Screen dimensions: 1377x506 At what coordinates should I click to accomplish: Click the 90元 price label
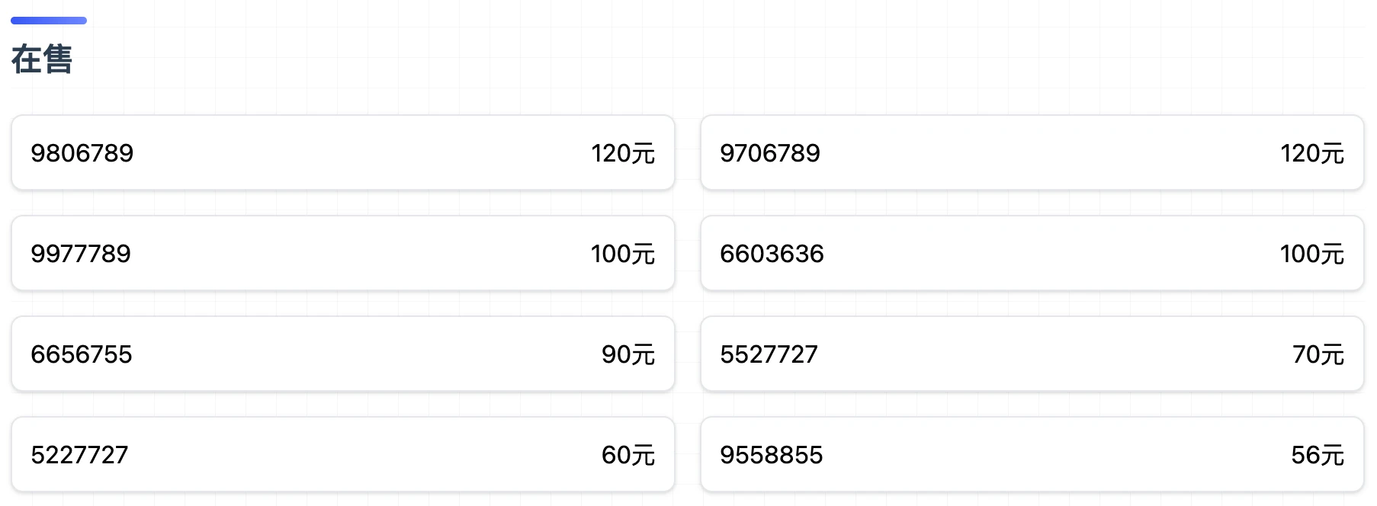(628, 354)
